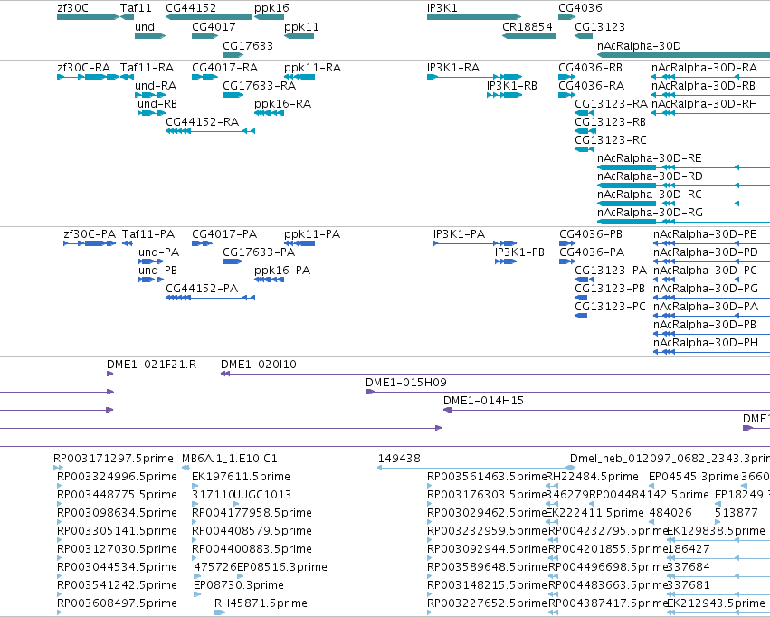Image resolution: width=770 pixels, height=617 pixels.
Task: Click the nAcRalpha-30D-RG transcript
Action: pyautogui.click(x=683, y=222)
